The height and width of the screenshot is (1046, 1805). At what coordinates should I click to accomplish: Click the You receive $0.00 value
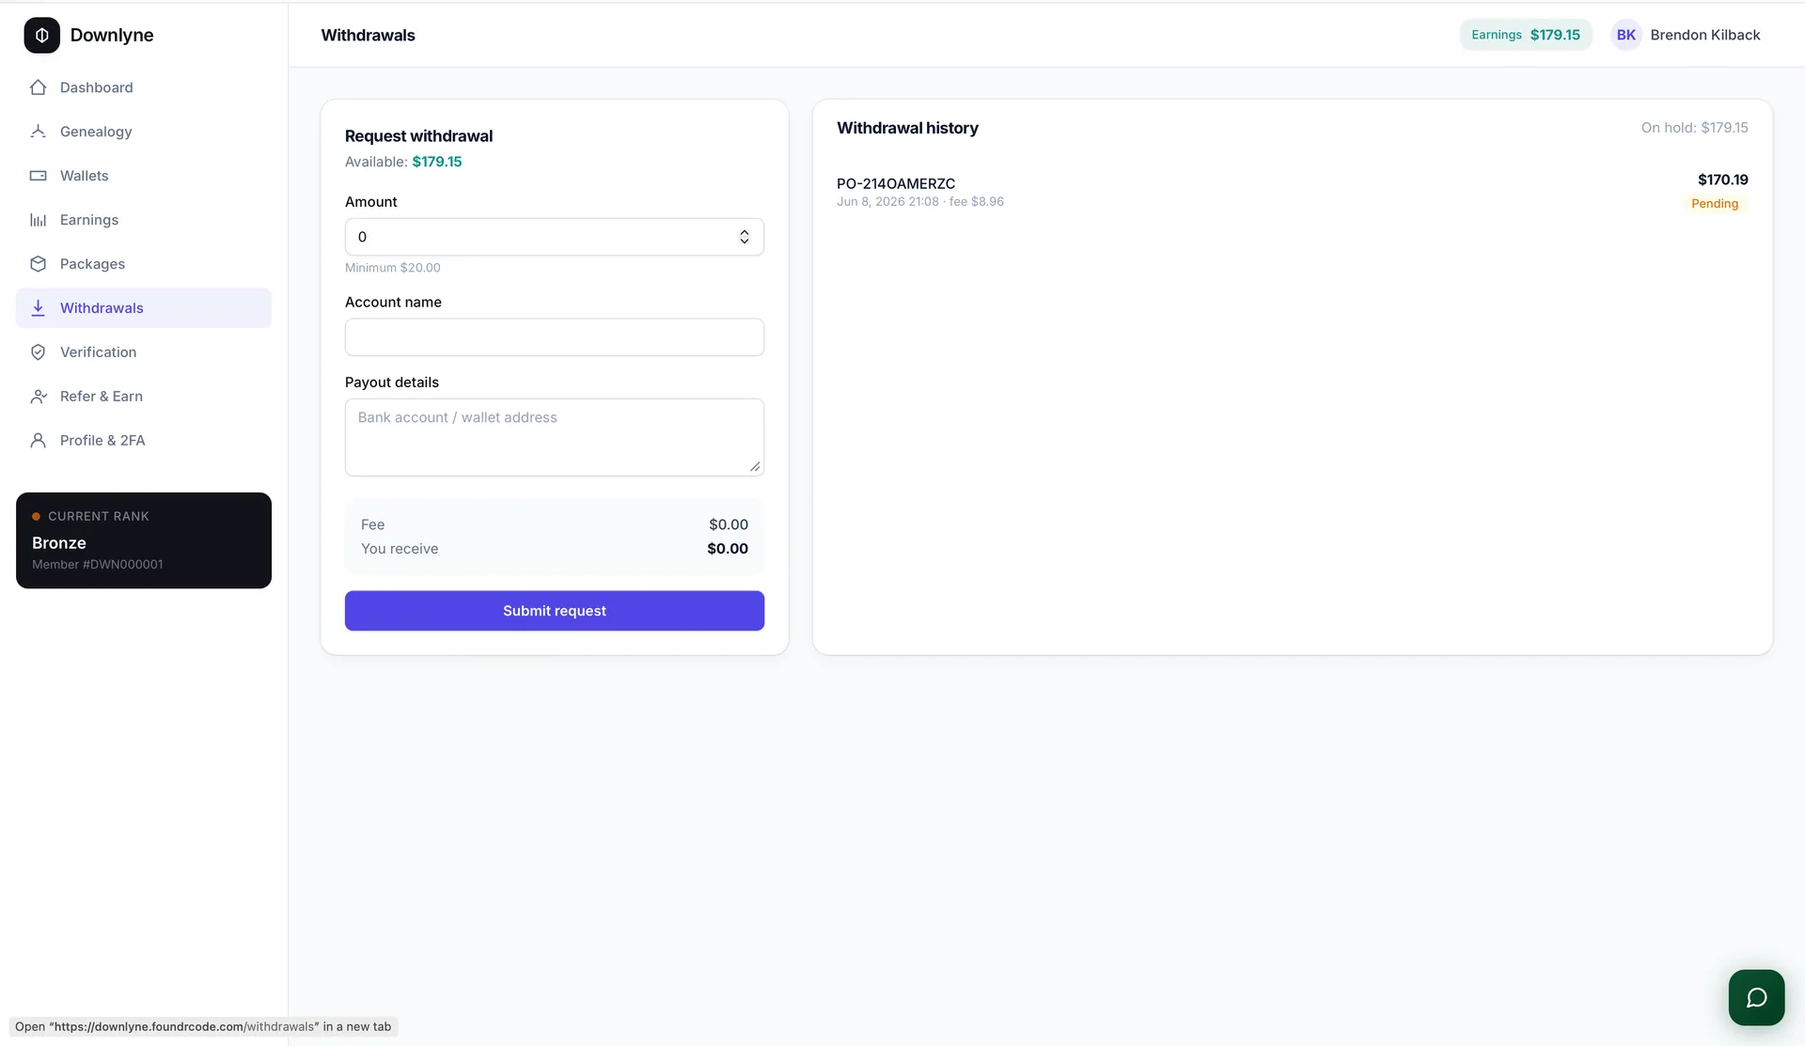click(728, 549)
